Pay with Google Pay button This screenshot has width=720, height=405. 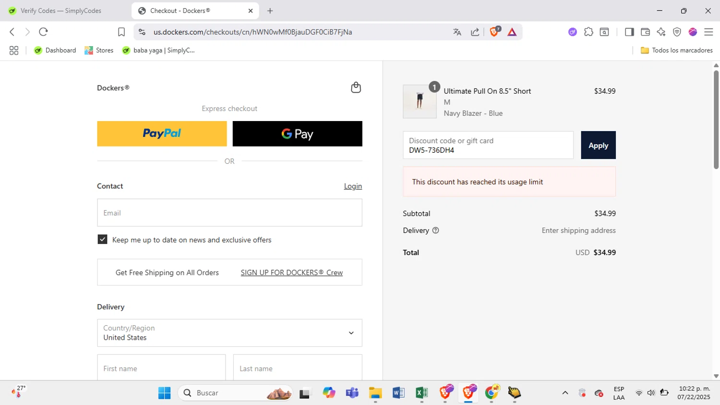pyautogui.click(x=297, y=134)
